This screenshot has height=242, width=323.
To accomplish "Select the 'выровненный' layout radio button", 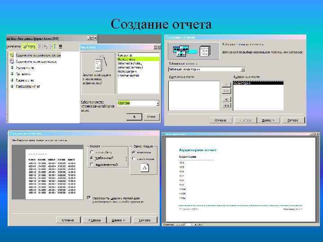I will point(92,164).
